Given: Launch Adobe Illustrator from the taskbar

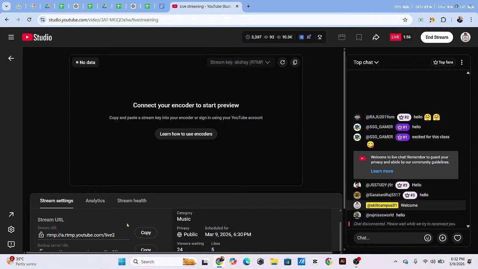Looking at the screenshot, I should (x=342, y=262).
